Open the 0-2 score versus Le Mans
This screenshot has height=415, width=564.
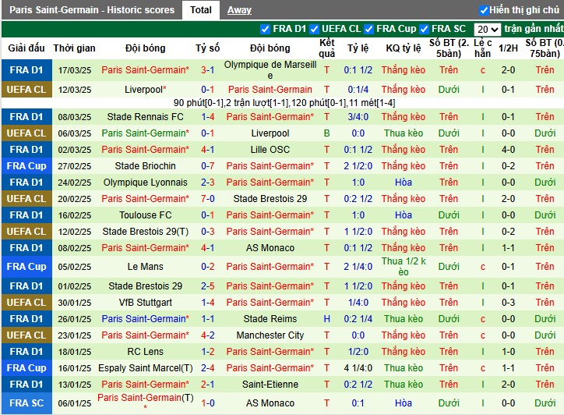pos(207,267)
